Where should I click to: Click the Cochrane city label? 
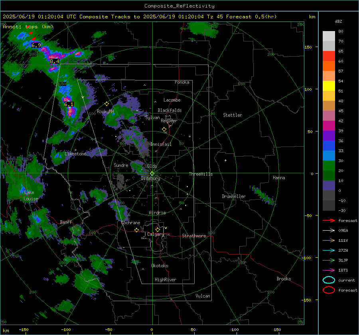click(x=130, y=223)
